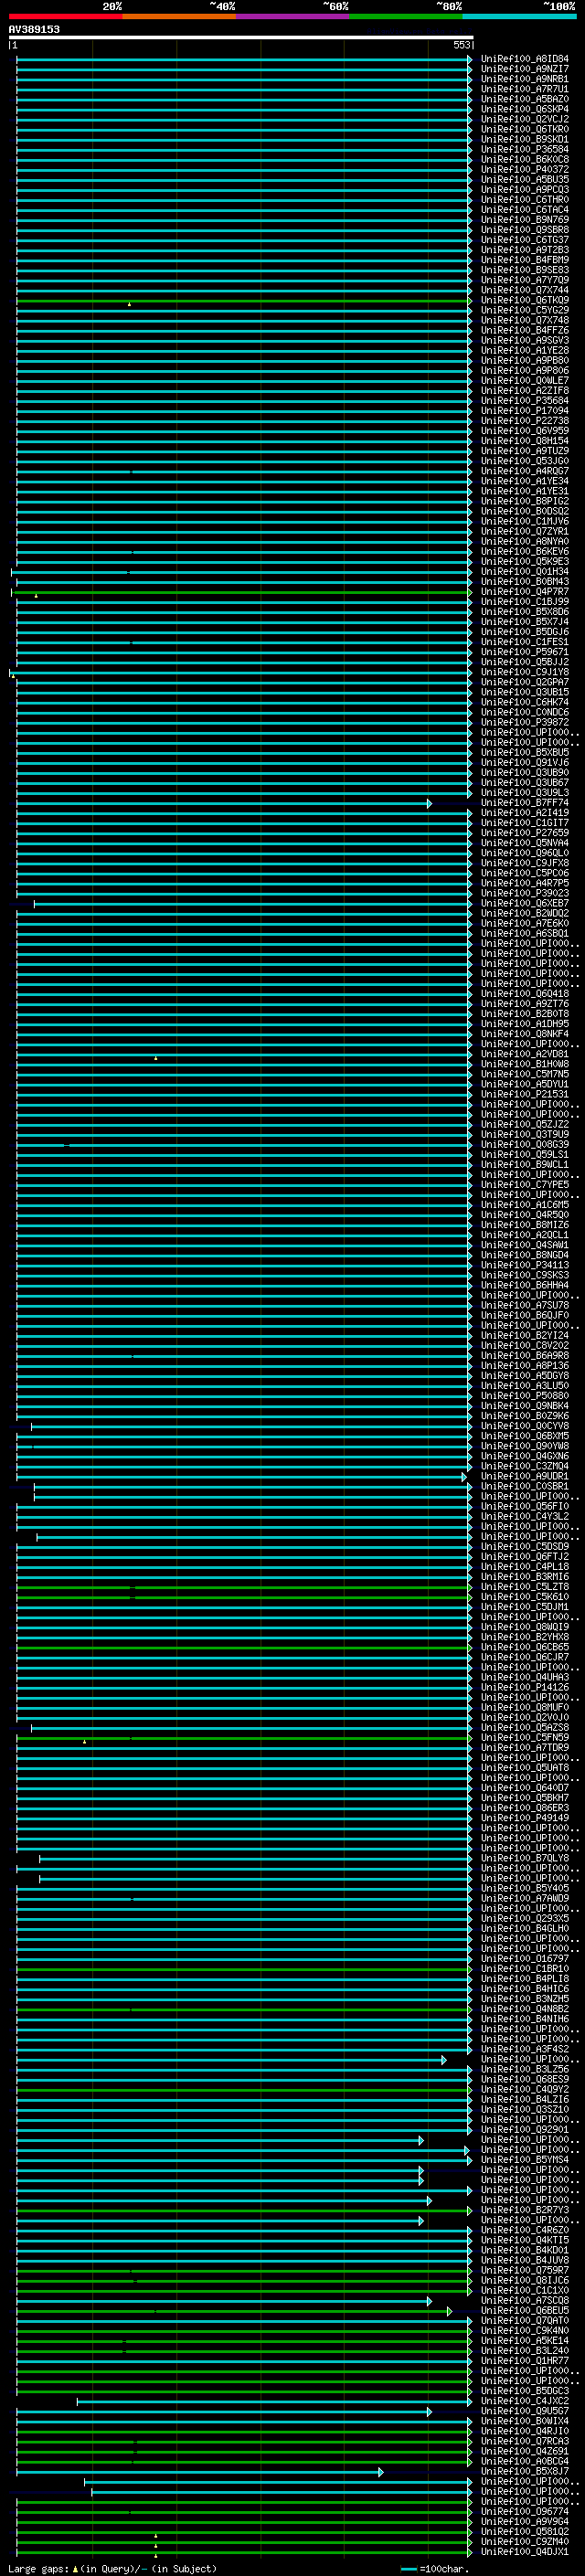Select hit label UniRef100_P35684
This screenshot has height=2576, width=585.
(525, 401)
